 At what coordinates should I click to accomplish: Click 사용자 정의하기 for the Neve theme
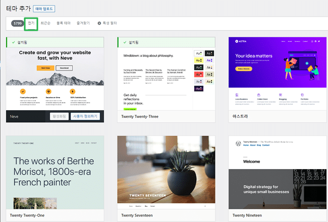pos(85,116)
